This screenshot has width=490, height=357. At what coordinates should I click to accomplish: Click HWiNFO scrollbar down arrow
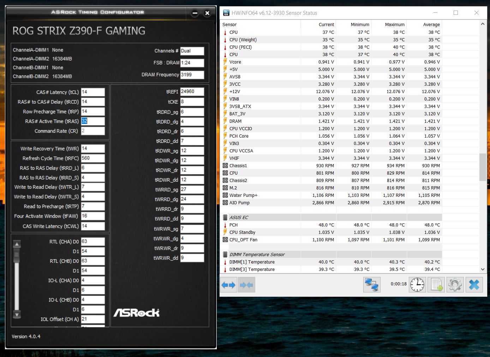(483, 269)
